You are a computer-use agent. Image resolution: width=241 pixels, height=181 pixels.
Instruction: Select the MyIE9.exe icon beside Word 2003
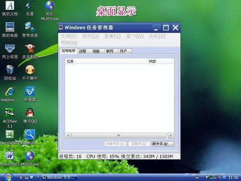pos(30,159)
